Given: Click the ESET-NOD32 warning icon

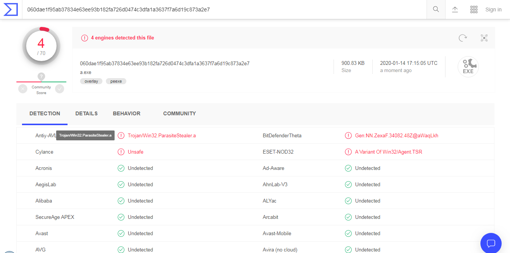Looking at the screenshot, I should [x=348, y=152].
